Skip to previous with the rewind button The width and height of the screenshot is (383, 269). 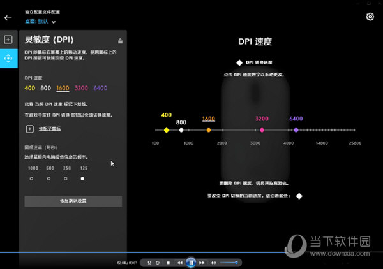[180, 263]
